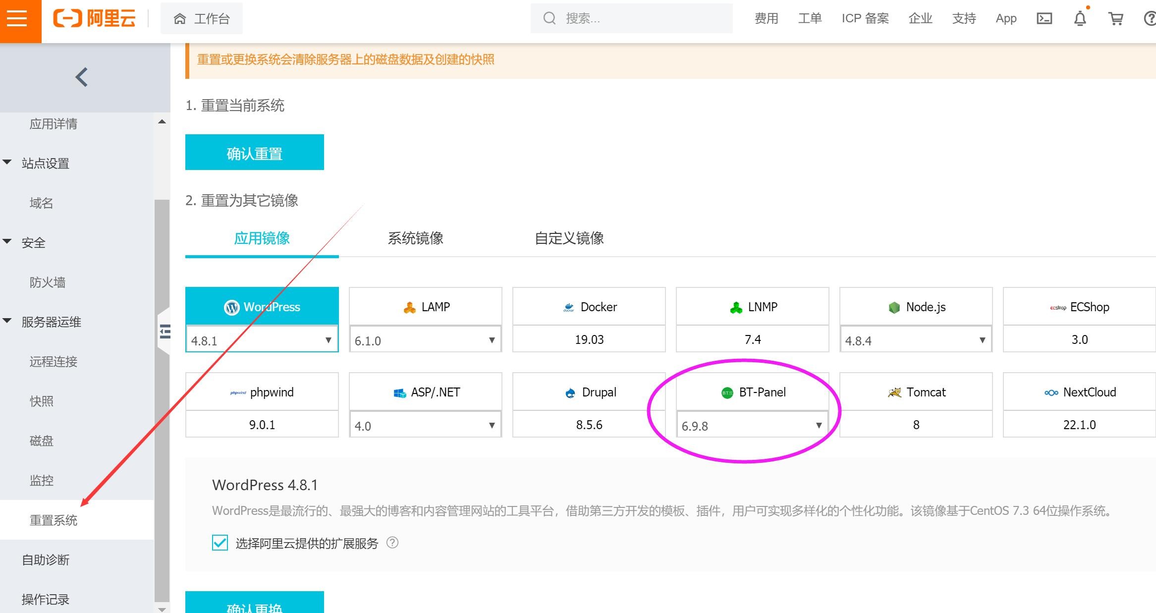This screenshot has width=1156, height=613.
Task: Select the Docker image card
Action: (x=589, y=307)
